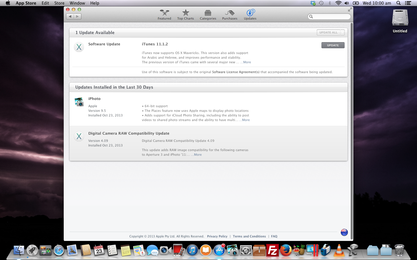
Task: Click the Digital Camera RAW update X icon
Action: (x=79, y=136)
